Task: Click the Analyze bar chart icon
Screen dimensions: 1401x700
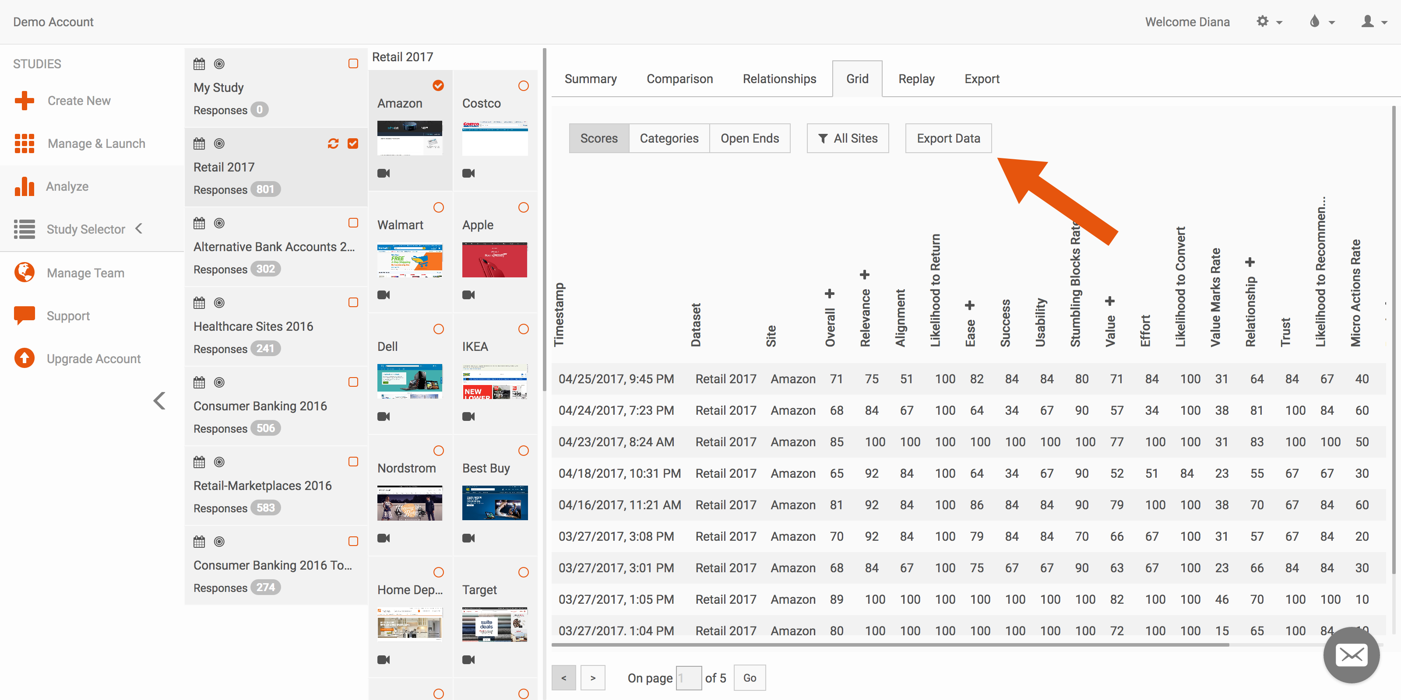Action: (25, 186)
